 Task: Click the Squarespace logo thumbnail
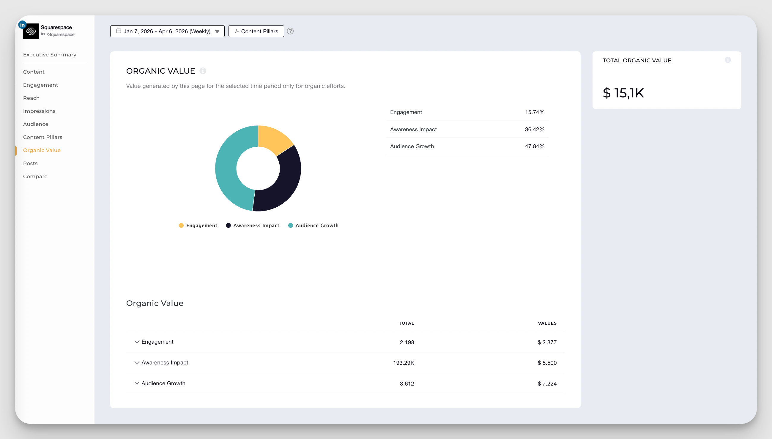click(31, 31)
